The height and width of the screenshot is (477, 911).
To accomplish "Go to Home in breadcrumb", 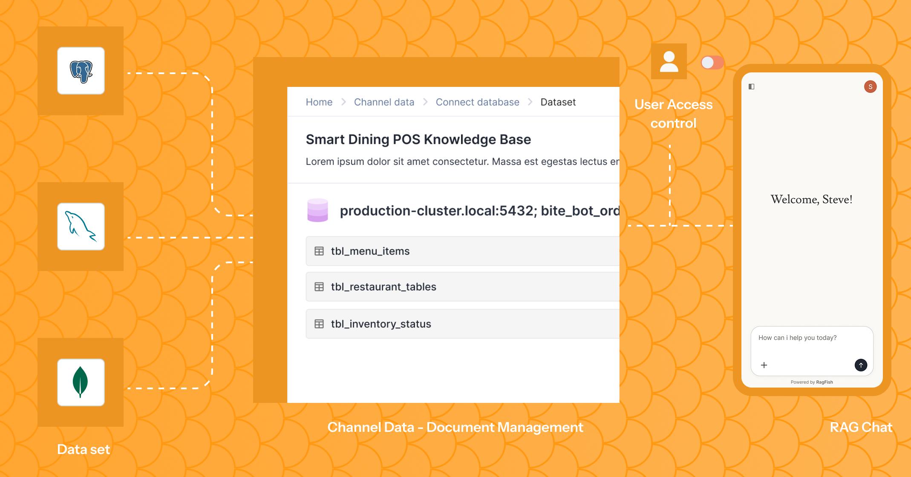I will [x=319, y=102].
